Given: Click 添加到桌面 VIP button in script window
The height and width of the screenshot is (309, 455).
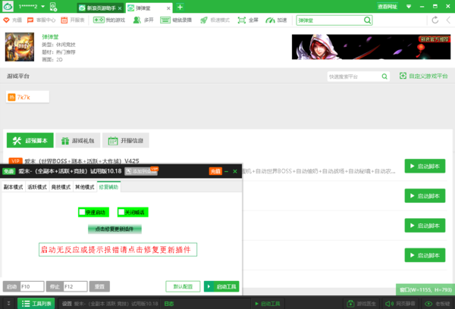Looking at the screenshot, I should point(141,171).
